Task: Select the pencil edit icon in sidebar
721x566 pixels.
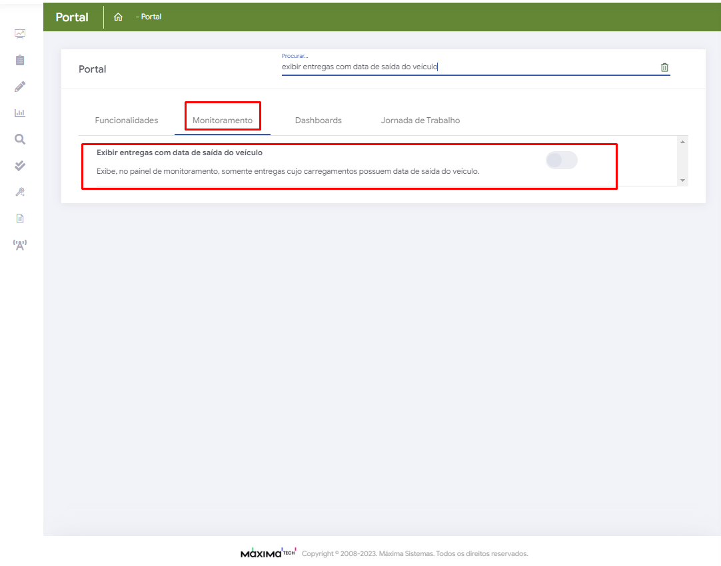Action: click(x=20, y=87)
